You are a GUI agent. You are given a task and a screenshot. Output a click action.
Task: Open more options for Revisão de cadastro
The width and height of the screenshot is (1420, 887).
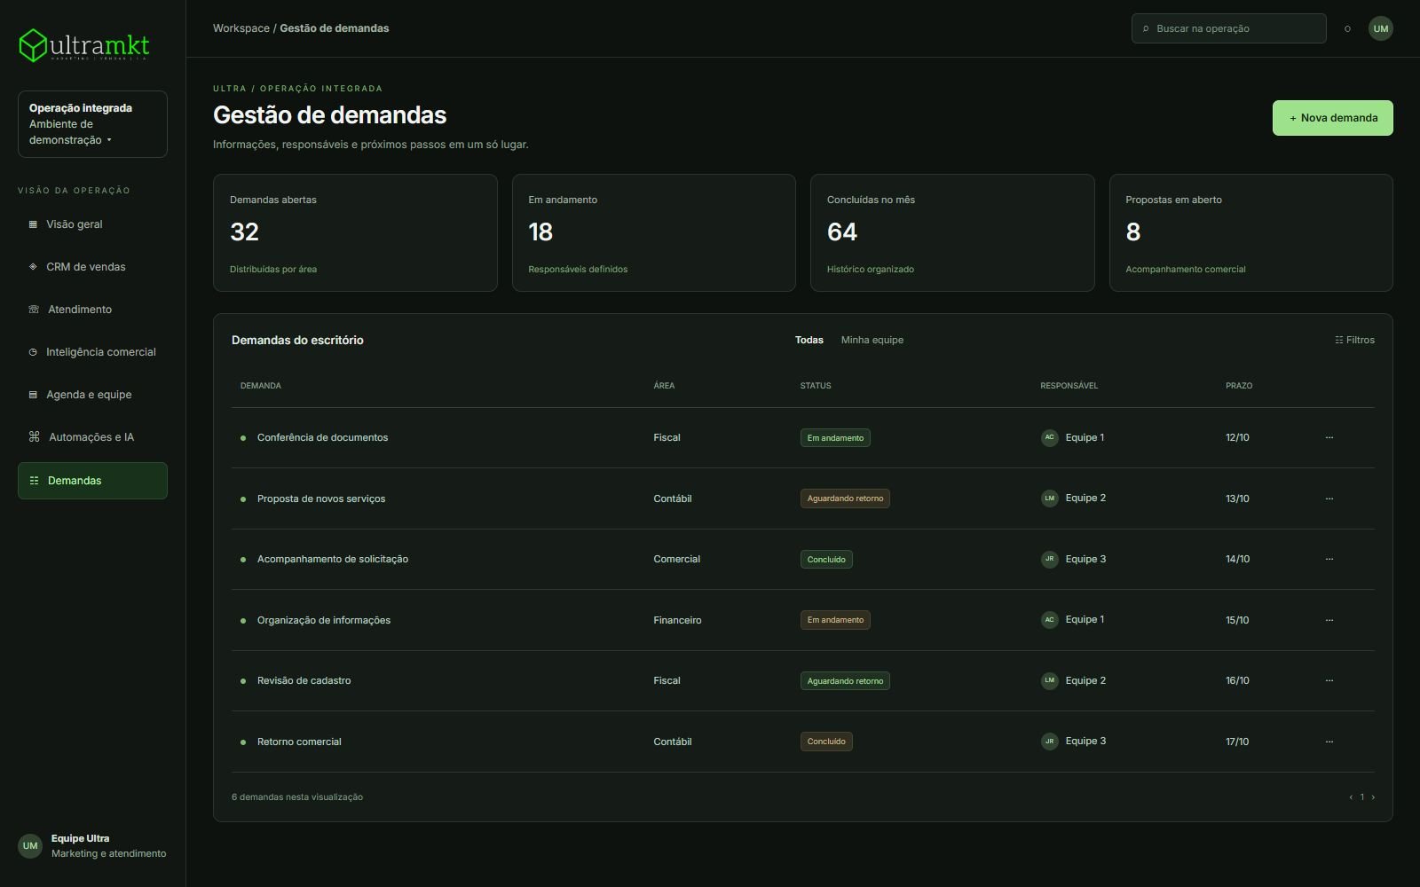(1329, 680)
